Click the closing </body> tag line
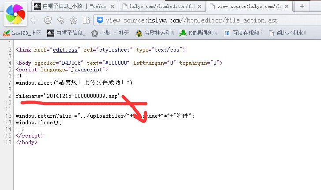 (26, 142)
